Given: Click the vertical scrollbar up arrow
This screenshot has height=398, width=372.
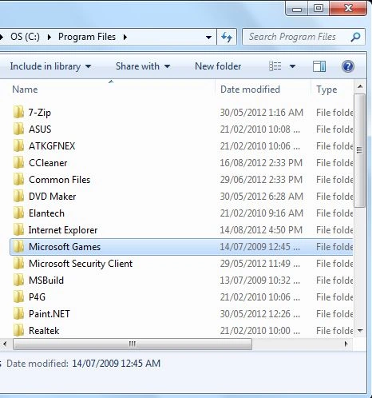Looking at the screenshot, I should (360, 86).
